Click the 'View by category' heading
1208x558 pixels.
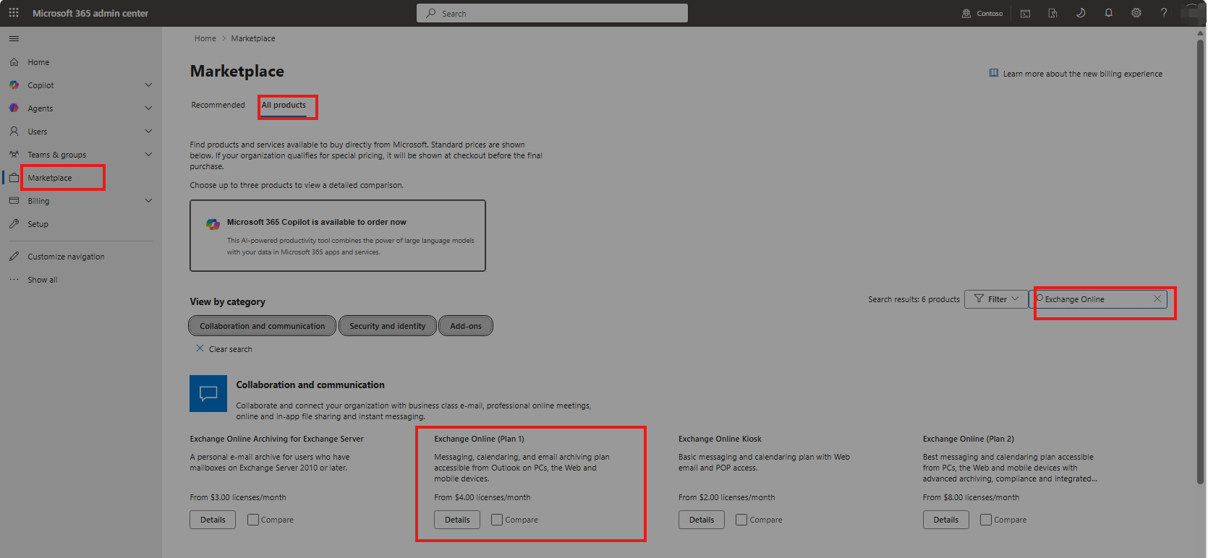[228, 302]
